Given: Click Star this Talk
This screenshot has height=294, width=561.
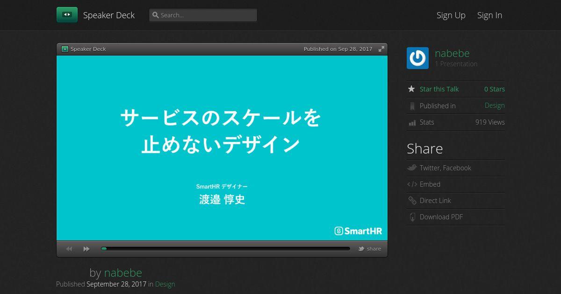Looking at the screenshot, I should click(x=439, y=89).
